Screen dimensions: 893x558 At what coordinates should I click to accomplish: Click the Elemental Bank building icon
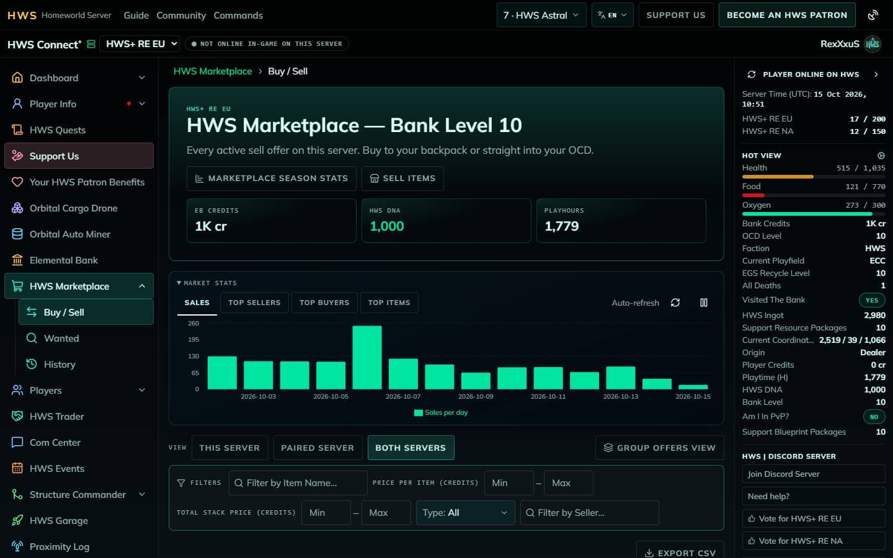[17, 260]
